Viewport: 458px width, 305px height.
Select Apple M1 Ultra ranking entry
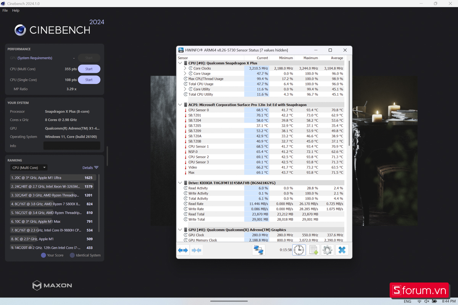click(x=53, y=178)
